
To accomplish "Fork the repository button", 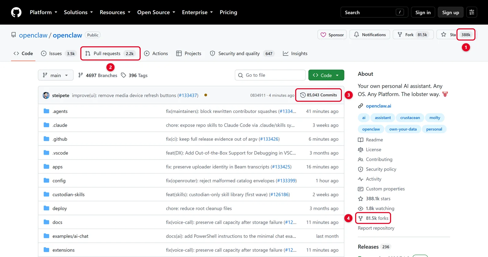I will 413,35.
